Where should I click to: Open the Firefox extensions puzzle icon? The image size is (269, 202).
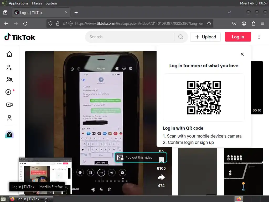[x=253, y=23]
